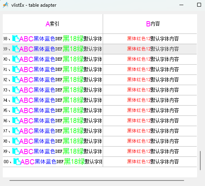Select the content cell of row 93
The width and height of the screenshot is (205, 186).
[150, 90]
